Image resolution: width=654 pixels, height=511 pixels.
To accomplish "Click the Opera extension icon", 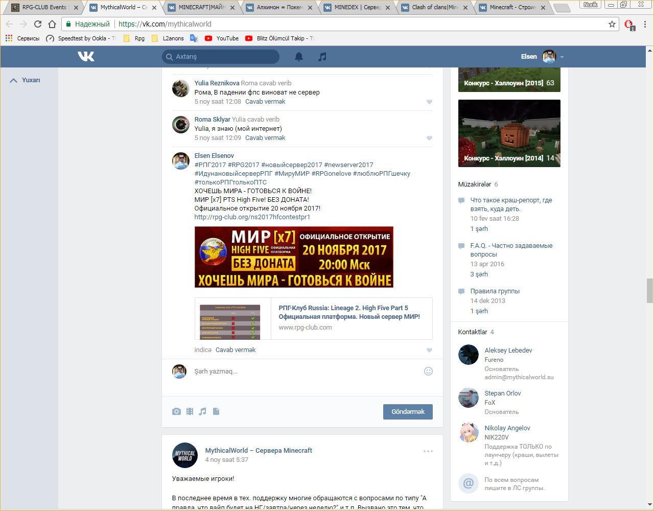I will coord(629,25).
